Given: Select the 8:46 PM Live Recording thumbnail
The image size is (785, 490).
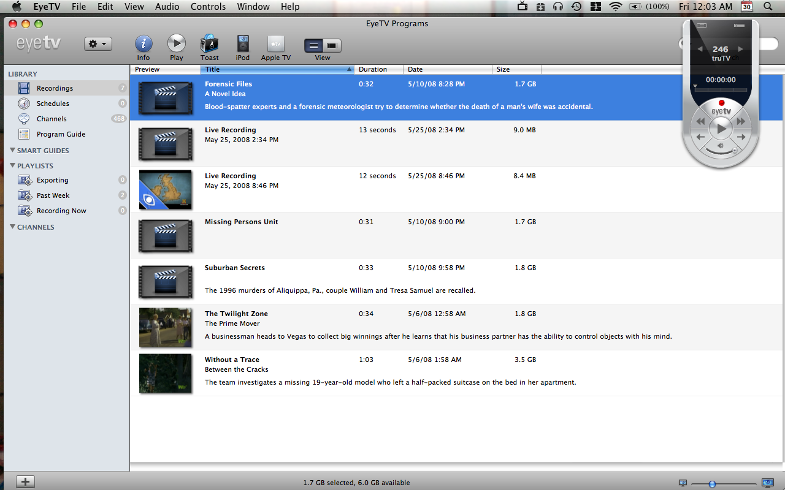Looking at the screenshot, I should pos(166,189).
